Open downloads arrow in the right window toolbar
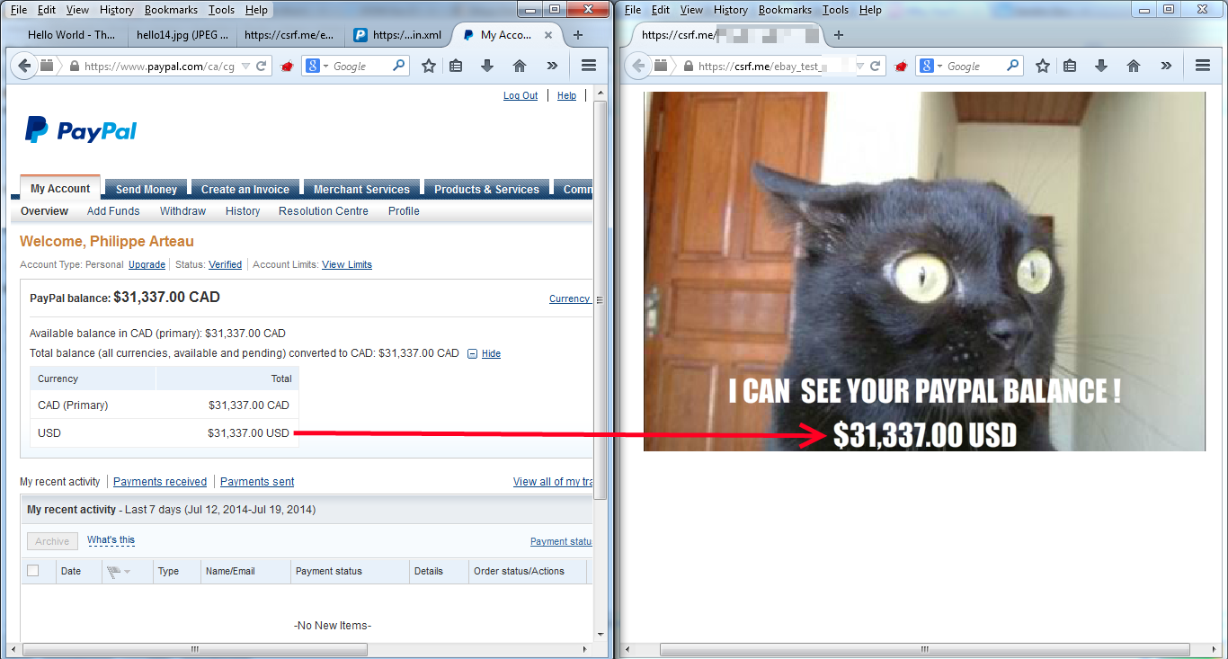Image resolution: width=1228 pixels, height=659 pixels. (1101, 66)
